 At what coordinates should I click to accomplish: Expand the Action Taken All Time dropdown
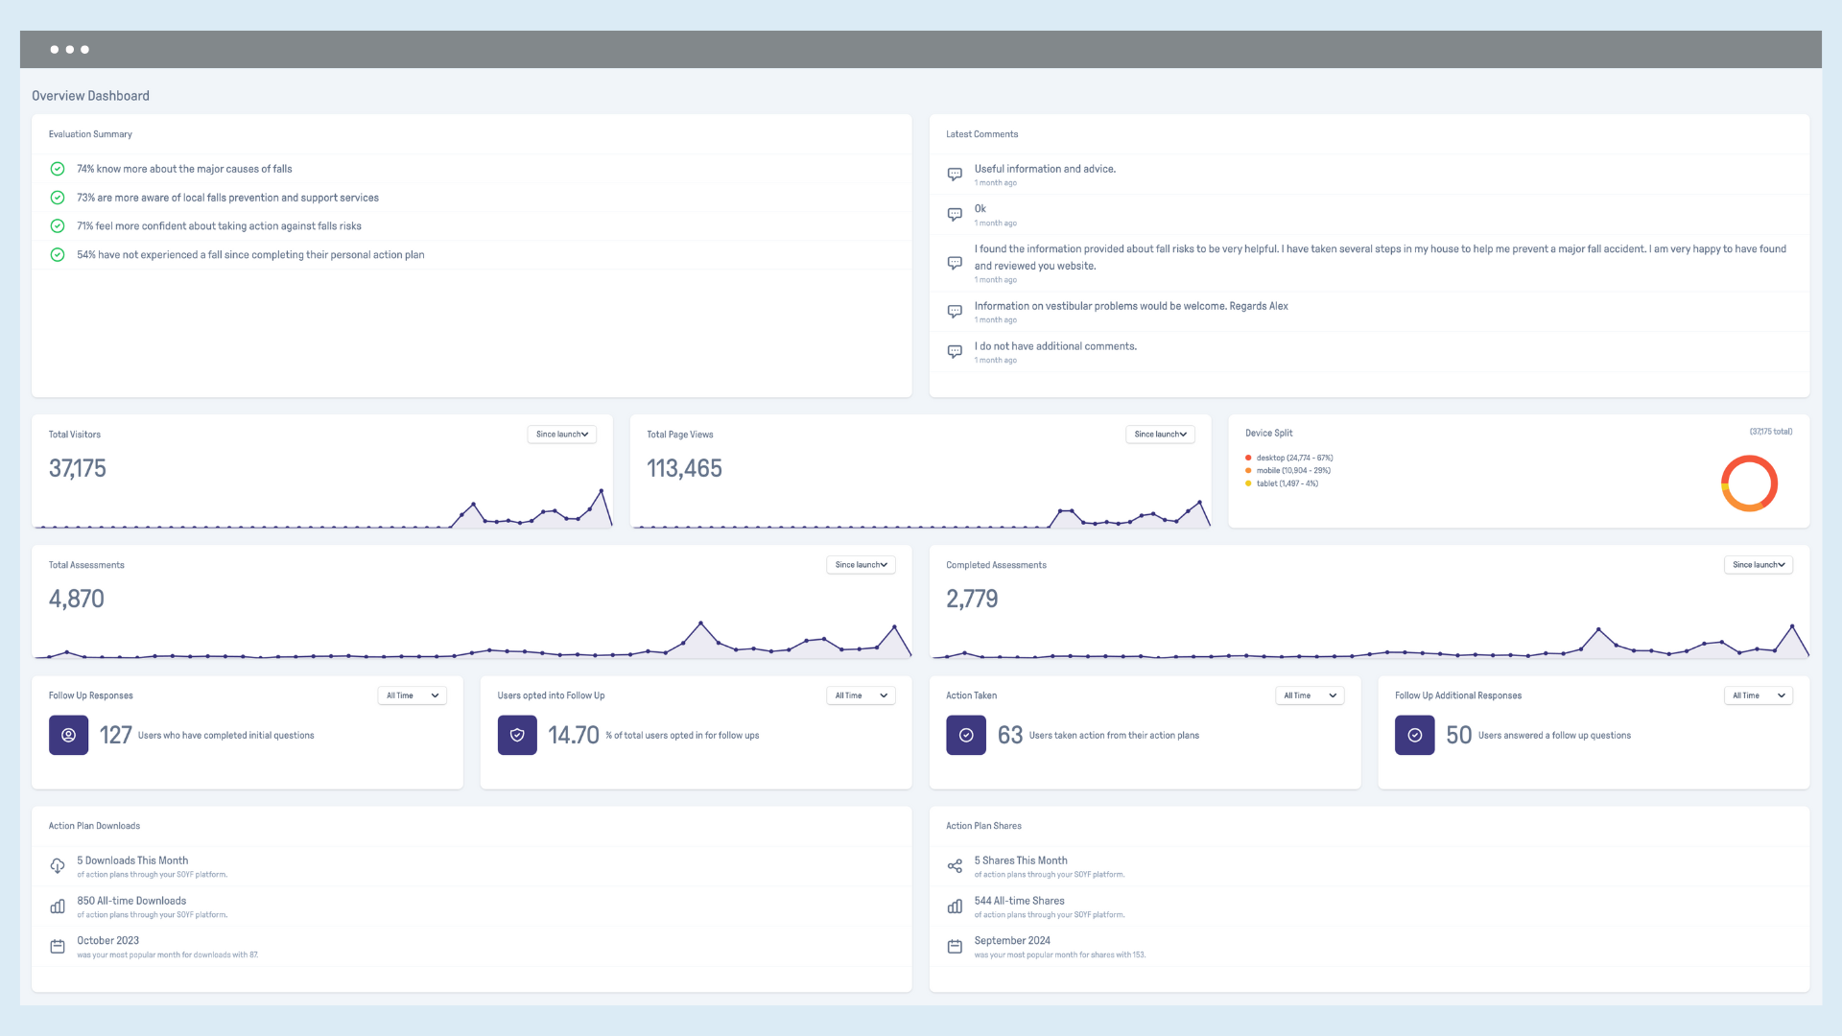(1310, 695)
